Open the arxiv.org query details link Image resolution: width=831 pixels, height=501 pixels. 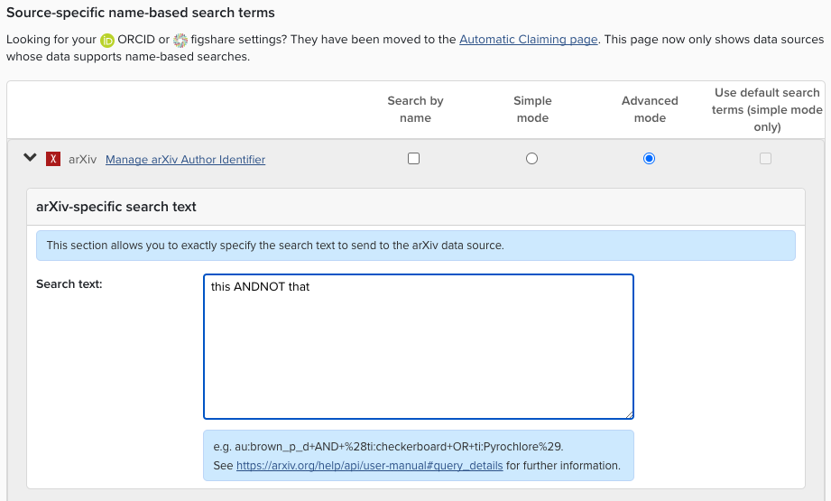(x=369, y=466)
